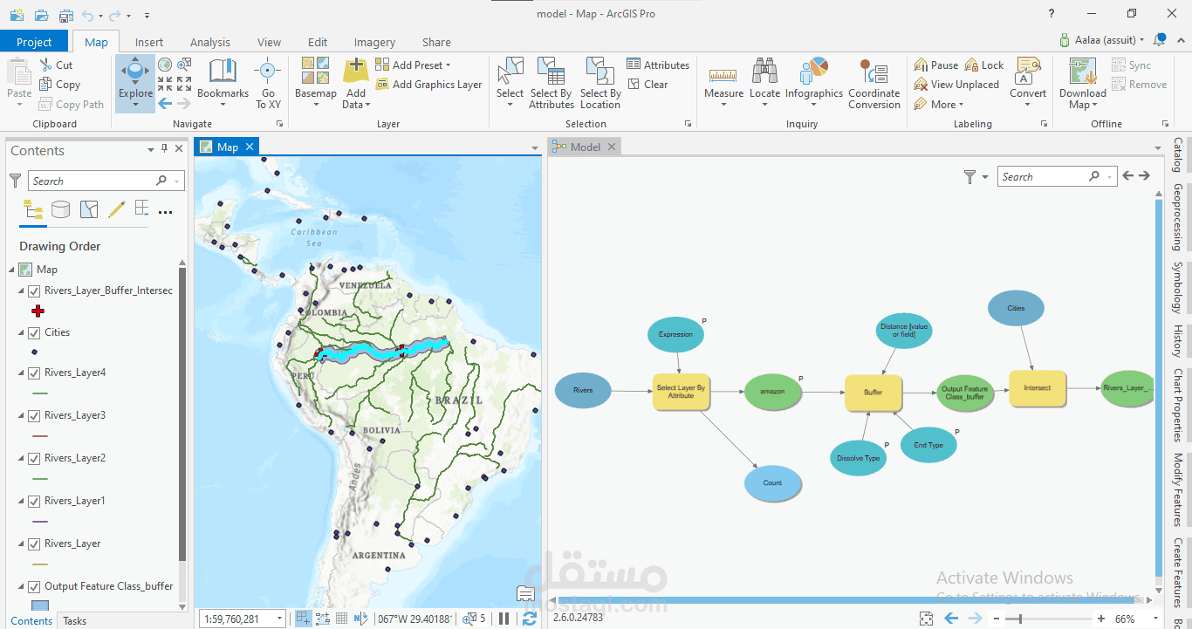
Task: Choose List By Data Source in Contents
Action: [x=60, y=209]
